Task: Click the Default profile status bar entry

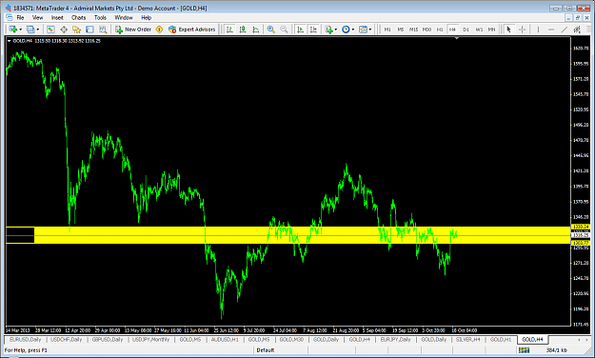Action: pos(266,350)
